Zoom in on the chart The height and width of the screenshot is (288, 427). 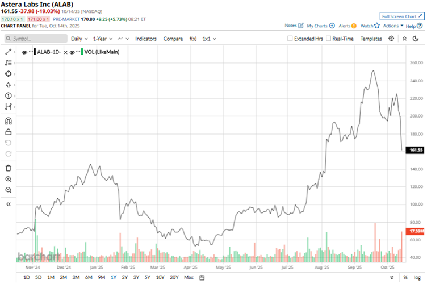[9, 179]
